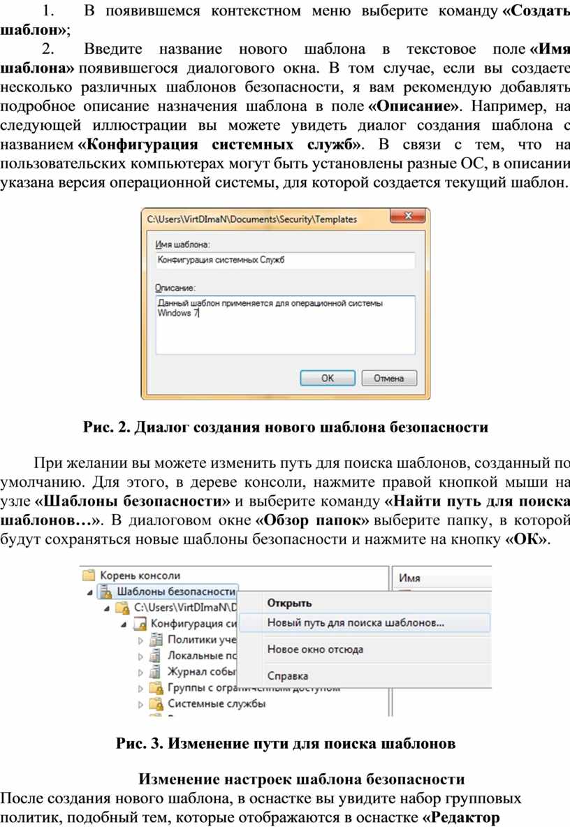Click inside the Описание text area
The image size is (570, 827).
point(285,325)
